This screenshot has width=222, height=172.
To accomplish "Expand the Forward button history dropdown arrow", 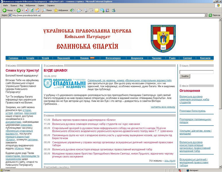I will (22, 10).
